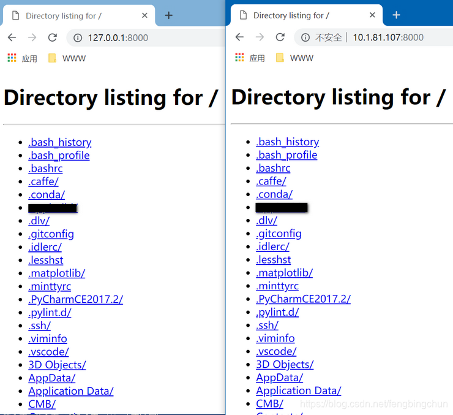This screenshot has width=453, height=415.
Task: Open .matplotlib/ folder in the left window
Action: click(x=56, y=273)
